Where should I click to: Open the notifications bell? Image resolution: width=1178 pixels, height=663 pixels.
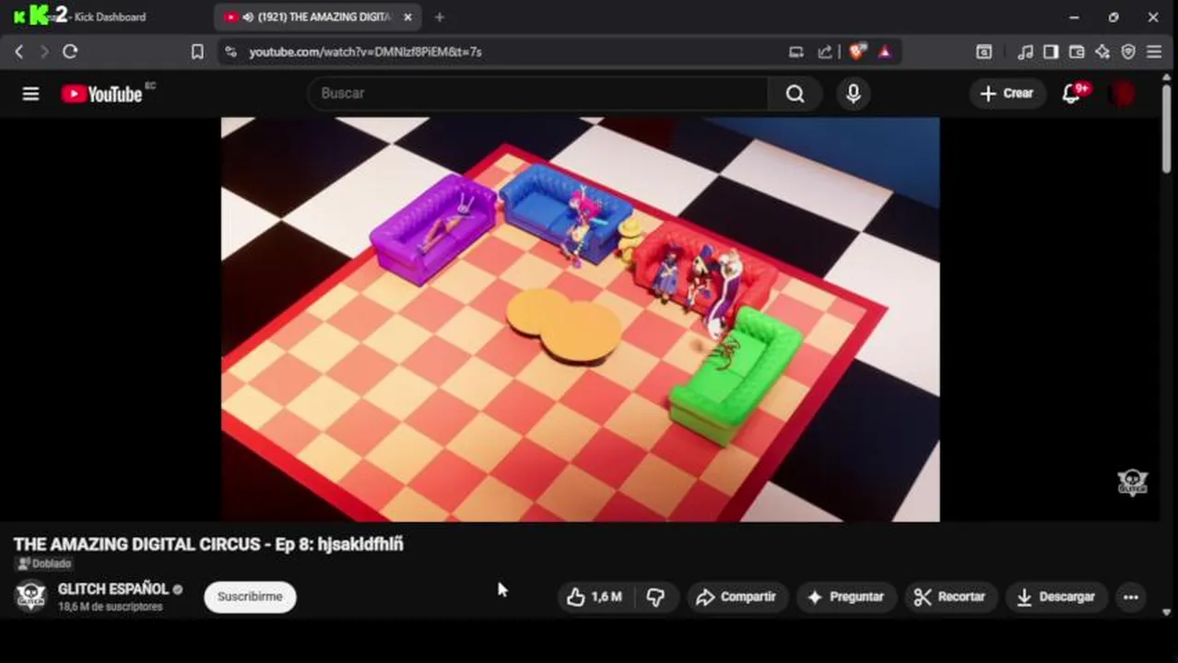coord(1071,93)
